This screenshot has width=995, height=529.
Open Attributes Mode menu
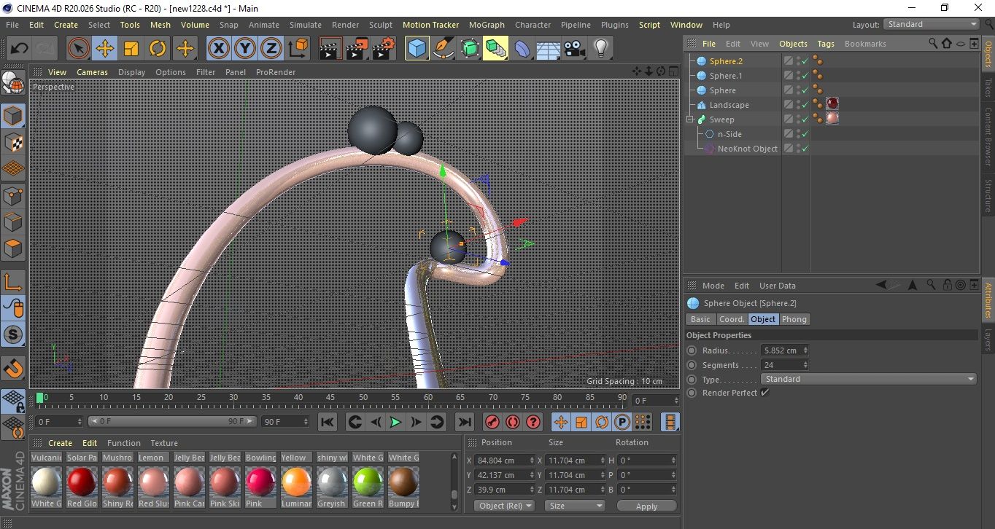713,286
